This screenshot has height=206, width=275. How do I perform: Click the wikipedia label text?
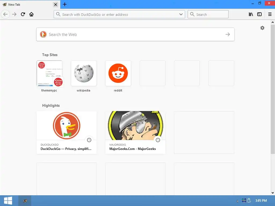tap(84, 90)
